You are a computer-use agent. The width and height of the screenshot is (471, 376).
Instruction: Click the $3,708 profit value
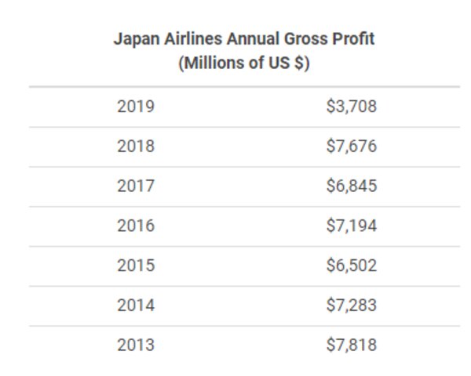tap(351, 107)
